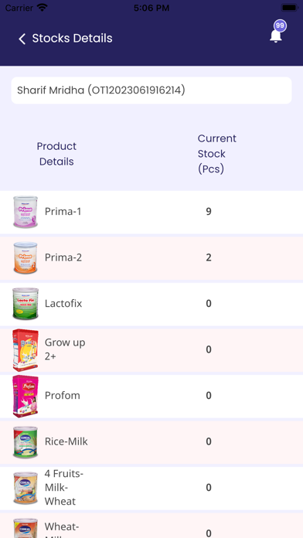The image size is (303, 538).
Task: Tap the Current Stock (Pcs) column header
Action: tap(217, 154)
